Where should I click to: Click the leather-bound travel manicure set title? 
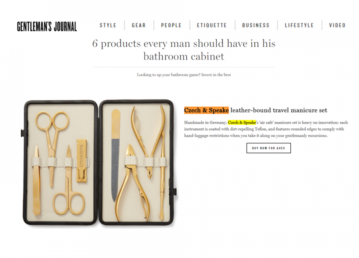[279, 110]
